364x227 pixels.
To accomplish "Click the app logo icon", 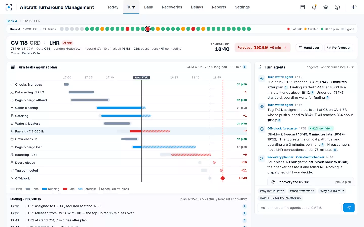I will pos(9,7).
